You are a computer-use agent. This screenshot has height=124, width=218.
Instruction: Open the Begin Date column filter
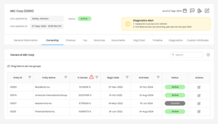(127, 77)
